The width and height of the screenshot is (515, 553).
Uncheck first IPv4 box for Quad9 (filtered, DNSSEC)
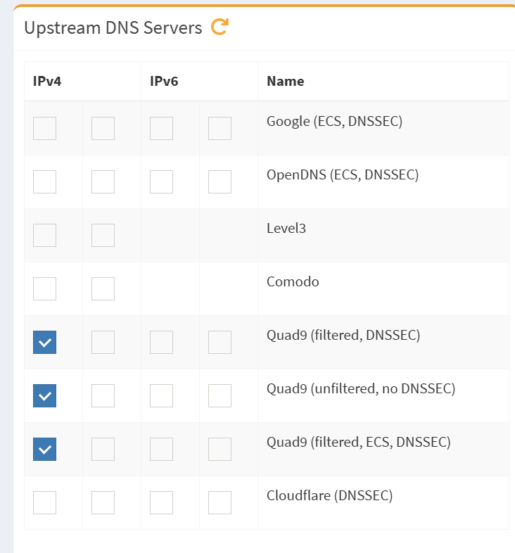(x=44, y=342)
